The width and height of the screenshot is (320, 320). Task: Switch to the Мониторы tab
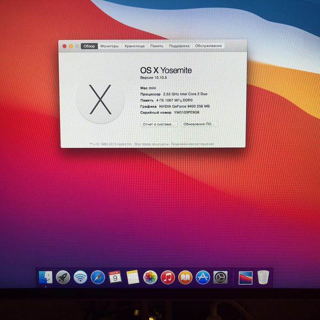click(110, 46)
